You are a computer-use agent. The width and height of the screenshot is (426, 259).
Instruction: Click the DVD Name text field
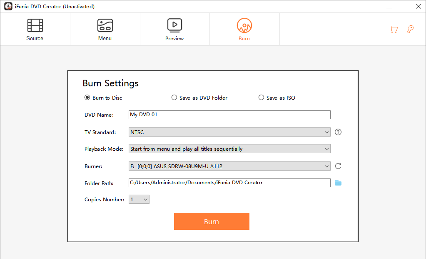point(229,115)
